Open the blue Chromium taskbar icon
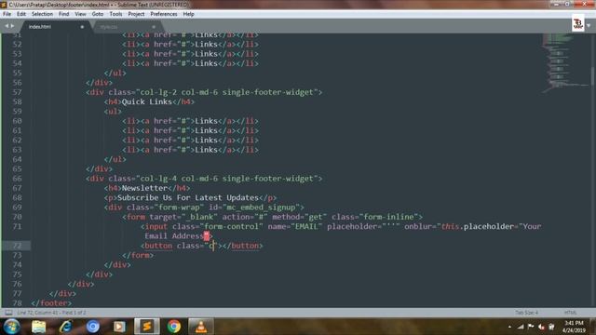Viewport: 596px width, 335px height. coord(92,327)
